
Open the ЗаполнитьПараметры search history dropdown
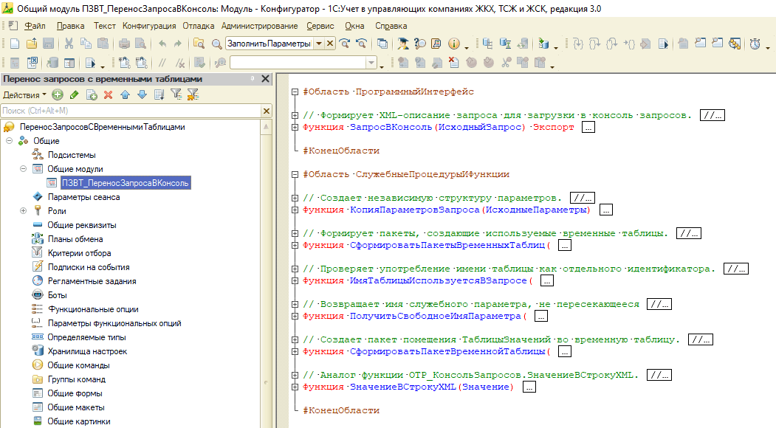[x=319, y=44]
